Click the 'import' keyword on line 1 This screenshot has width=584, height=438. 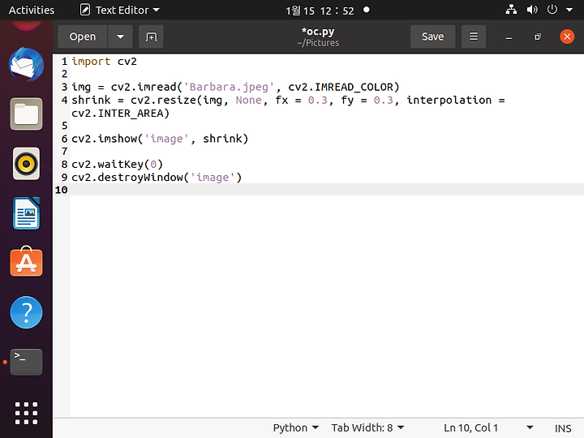pyautogui.click(x=91, y=61)
